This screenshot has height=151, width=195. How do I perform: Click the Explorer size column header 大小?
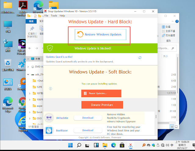(165, 56)
